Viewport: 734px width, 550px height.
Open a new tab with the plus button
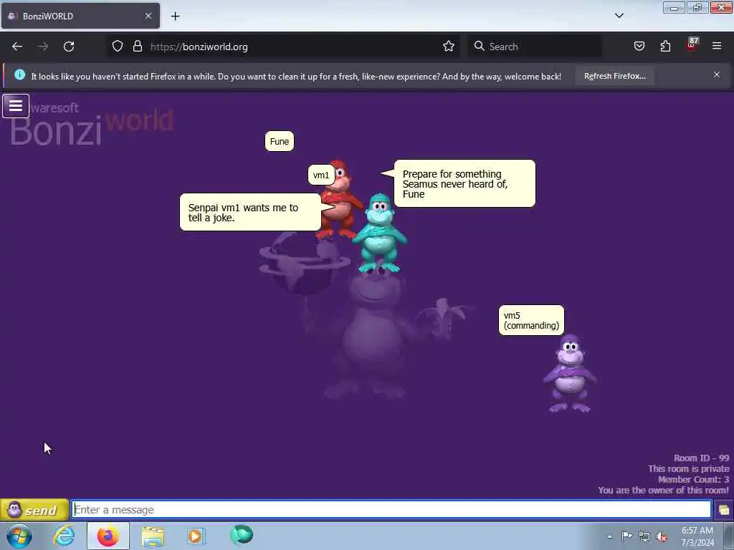click(x=175, y=16)
